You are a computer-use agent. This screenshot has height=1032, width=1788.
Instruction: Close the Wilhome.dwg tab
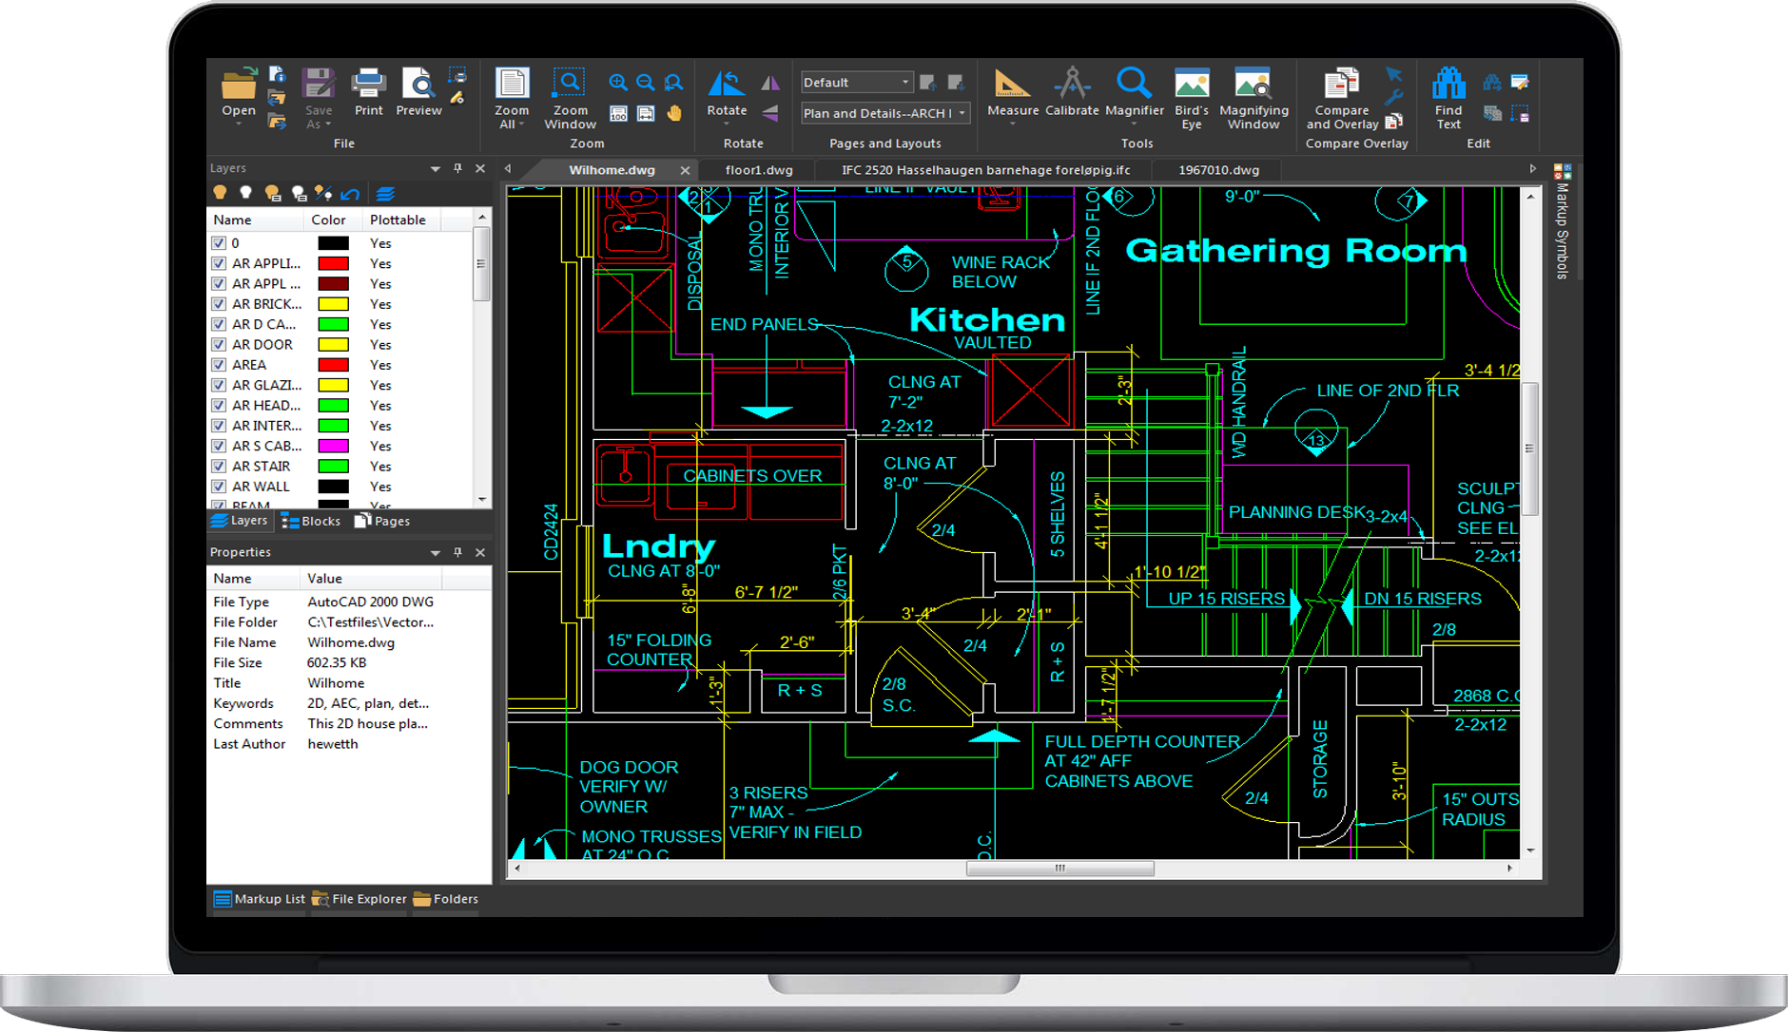pos(685,170)
